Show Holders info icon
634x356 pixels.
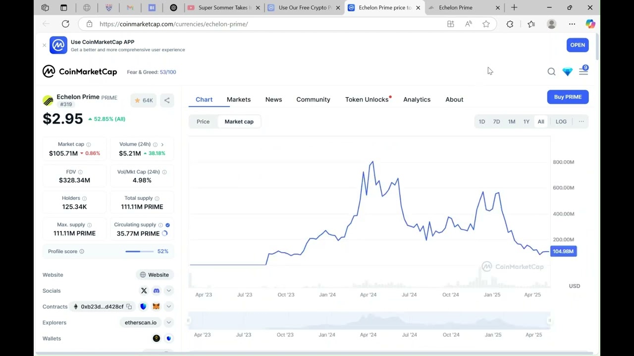tap(84, 198)
